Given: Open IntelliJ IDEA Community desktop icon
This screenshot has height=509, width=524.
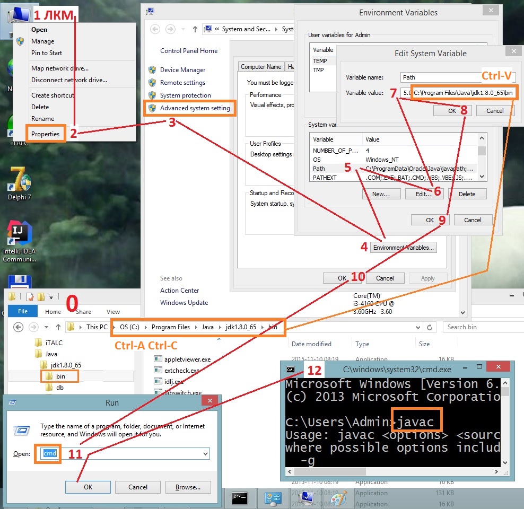Looking at the screenshot, I should point(20,241).
